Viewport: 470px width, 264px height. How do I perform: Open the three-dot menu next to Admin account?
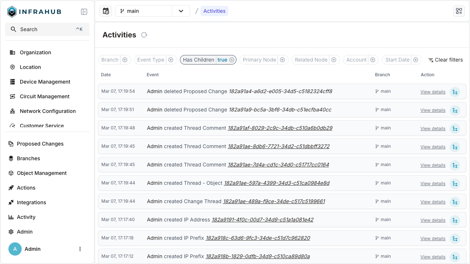[80, 249]
